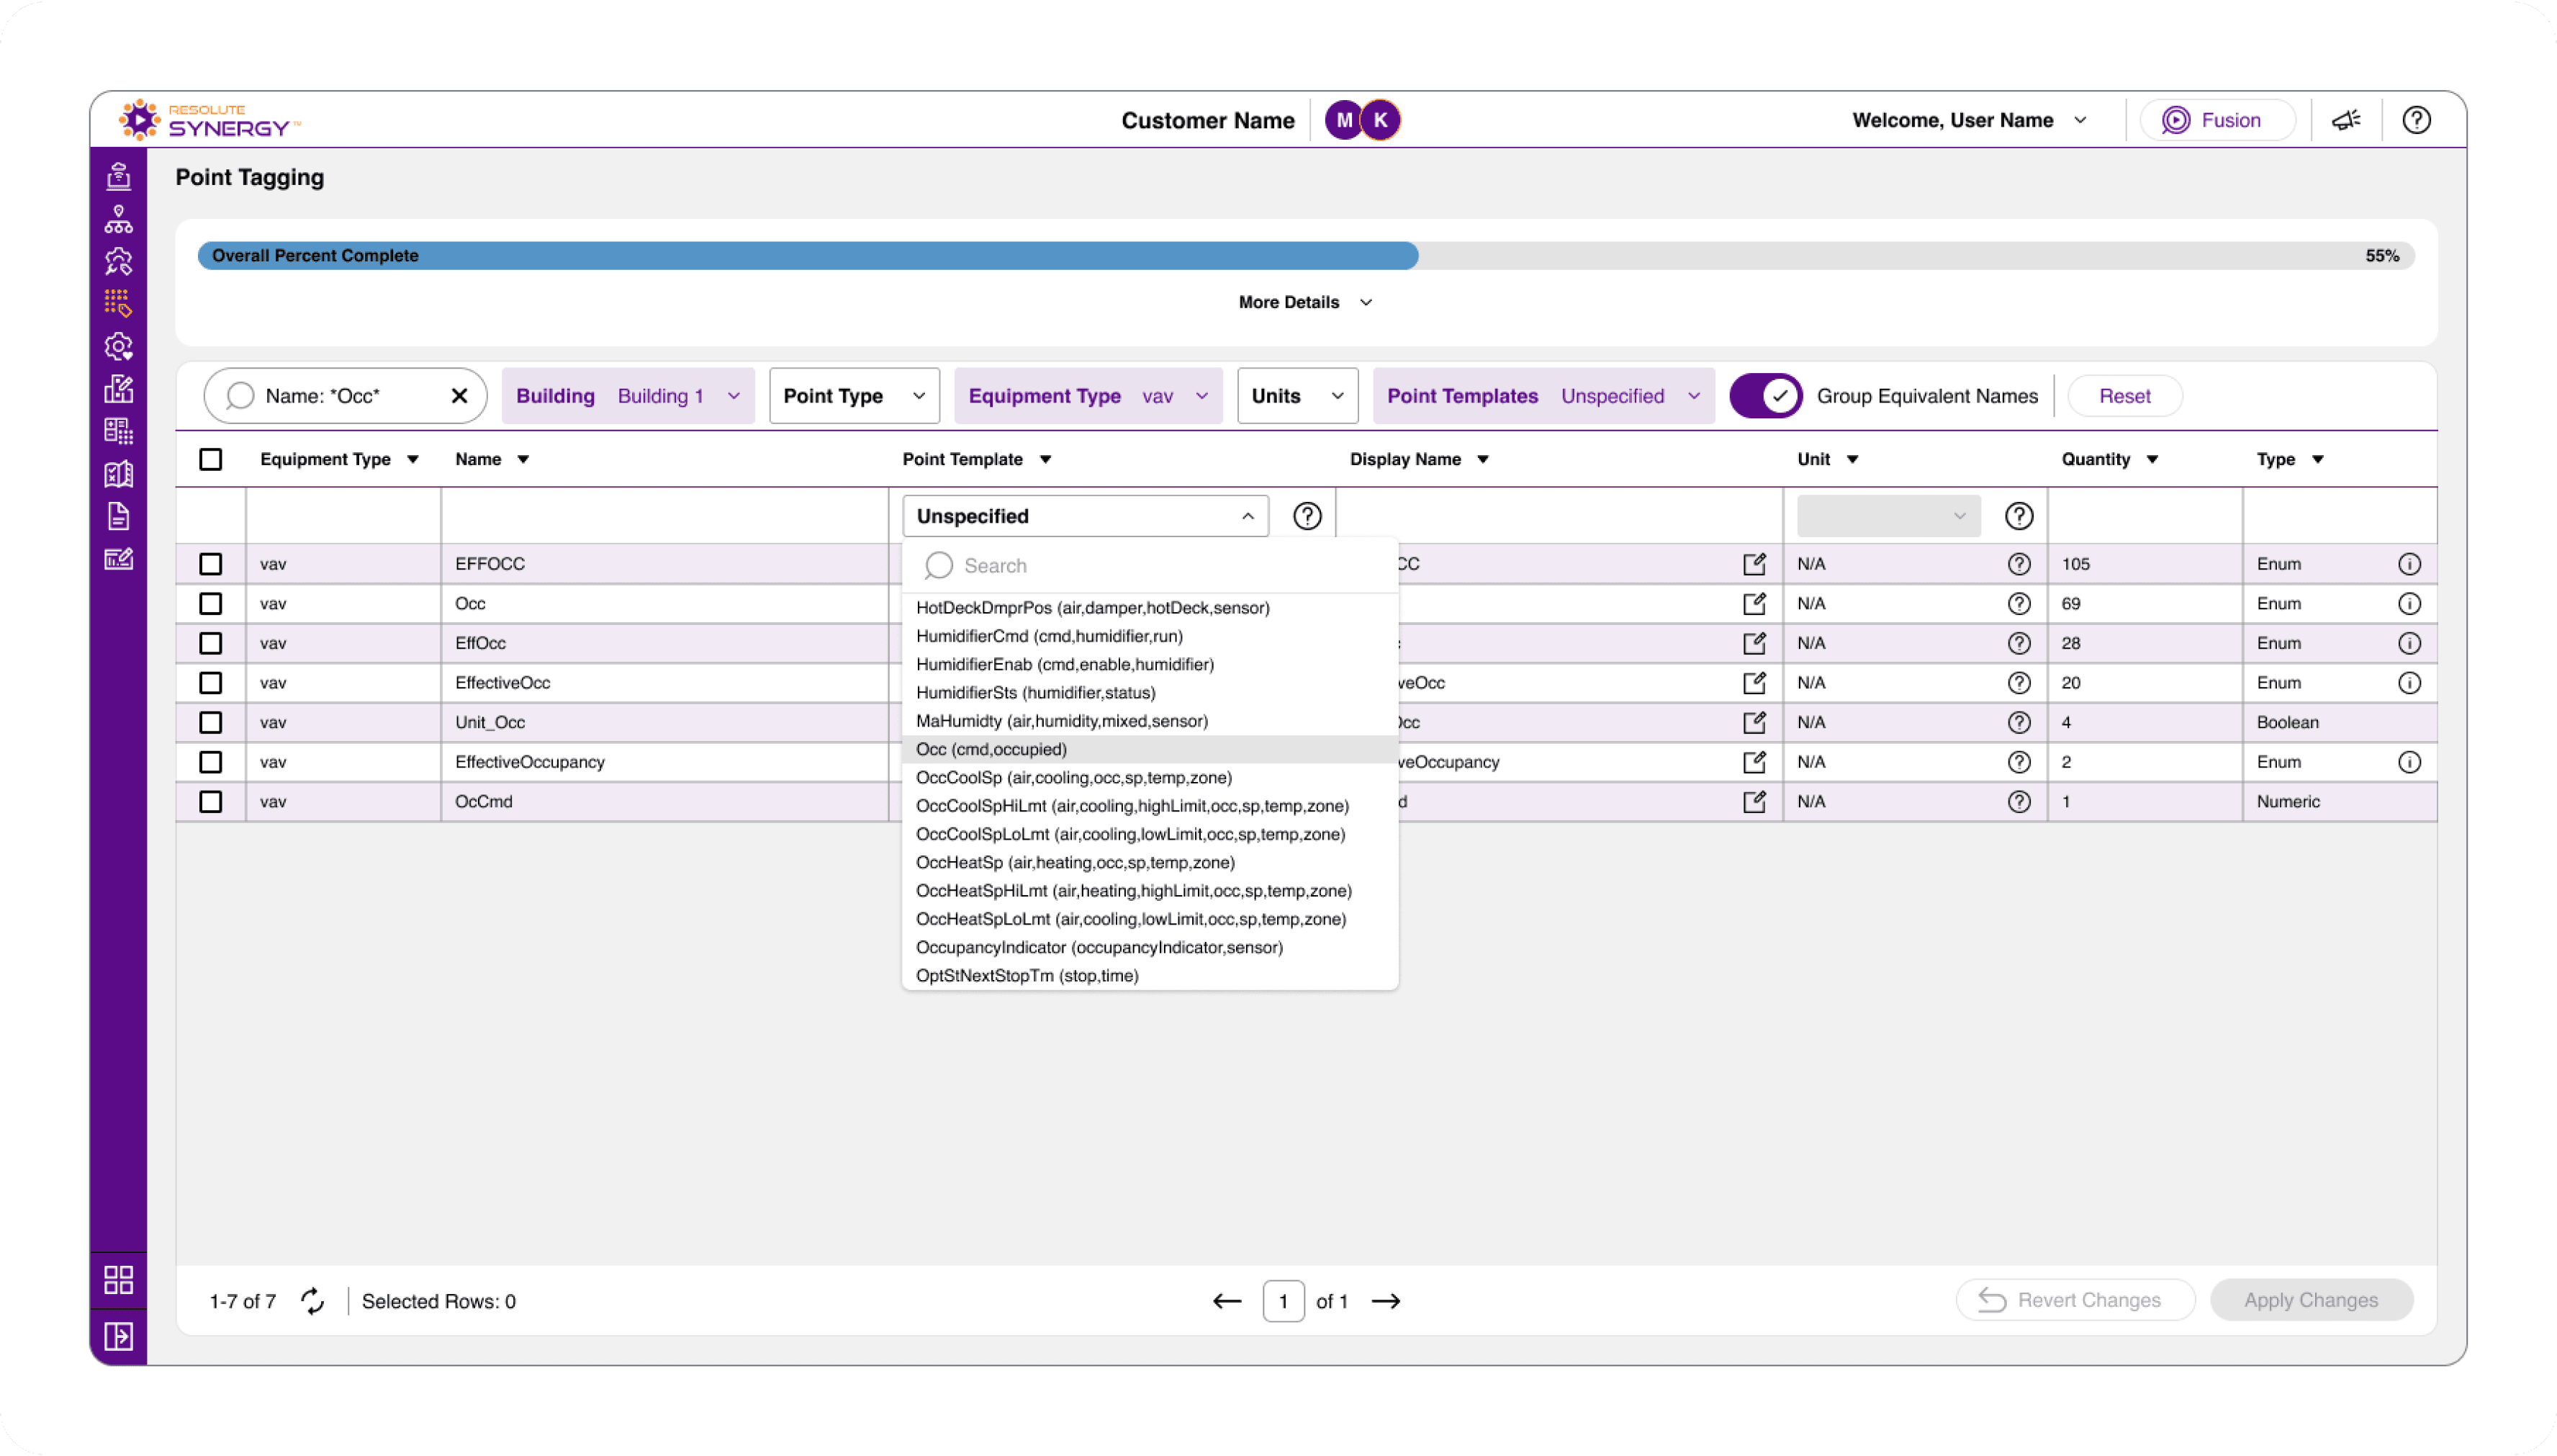This screenshot has width=2557, height=1456.
Task: Open the Point Type filter dropdown
Action: point(854,396)
